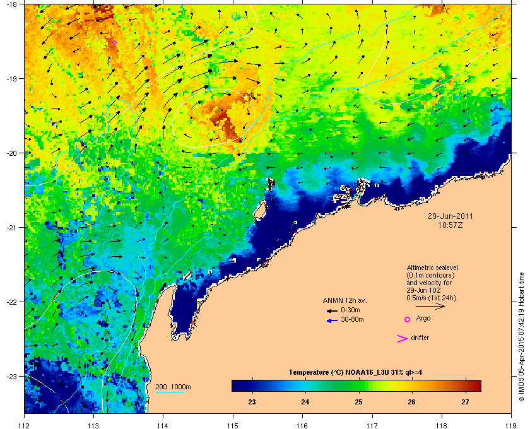Click the cyan 200 1000m depth contour line sample
Viewport: 530px width, 429px height.
point(169,392)
